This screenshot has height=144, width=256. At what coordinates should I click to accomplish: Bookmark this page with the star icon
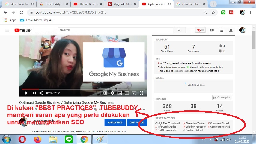click(213, 13)
